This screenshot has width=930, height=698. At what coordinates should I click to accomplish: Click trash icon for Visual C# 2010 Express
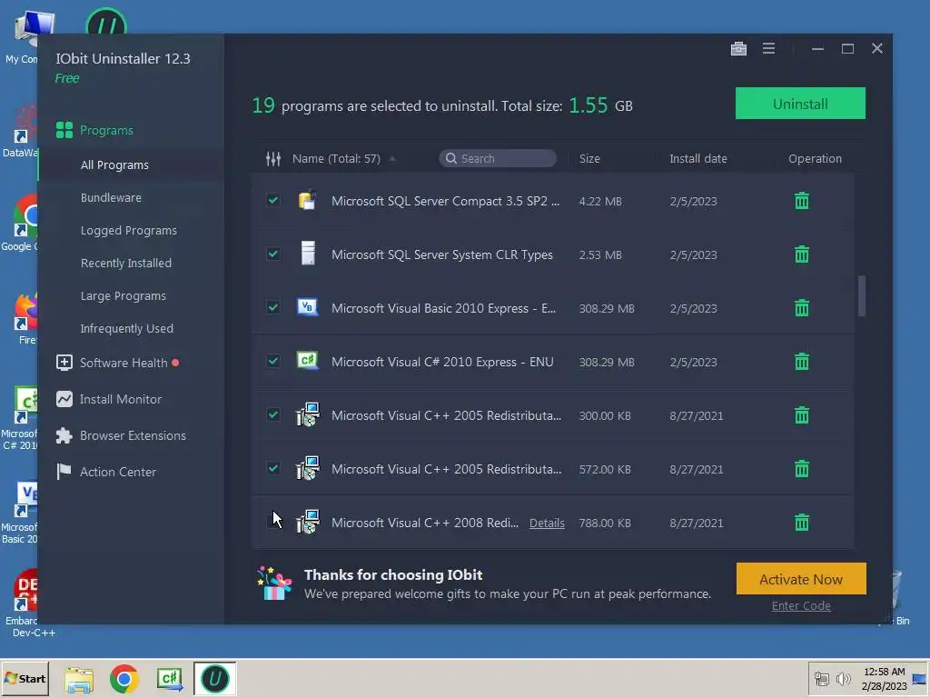tap(801, 361)
